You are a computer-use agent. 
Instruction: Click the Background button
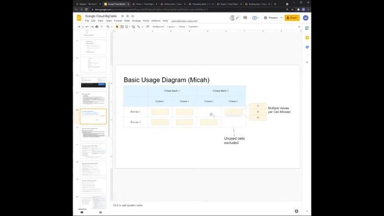tap(158, 26)
